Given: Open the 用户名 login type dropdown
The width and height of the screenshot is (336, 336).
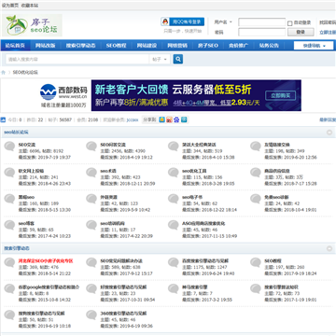Looking at the screenshot, I should tap(223, 22).
